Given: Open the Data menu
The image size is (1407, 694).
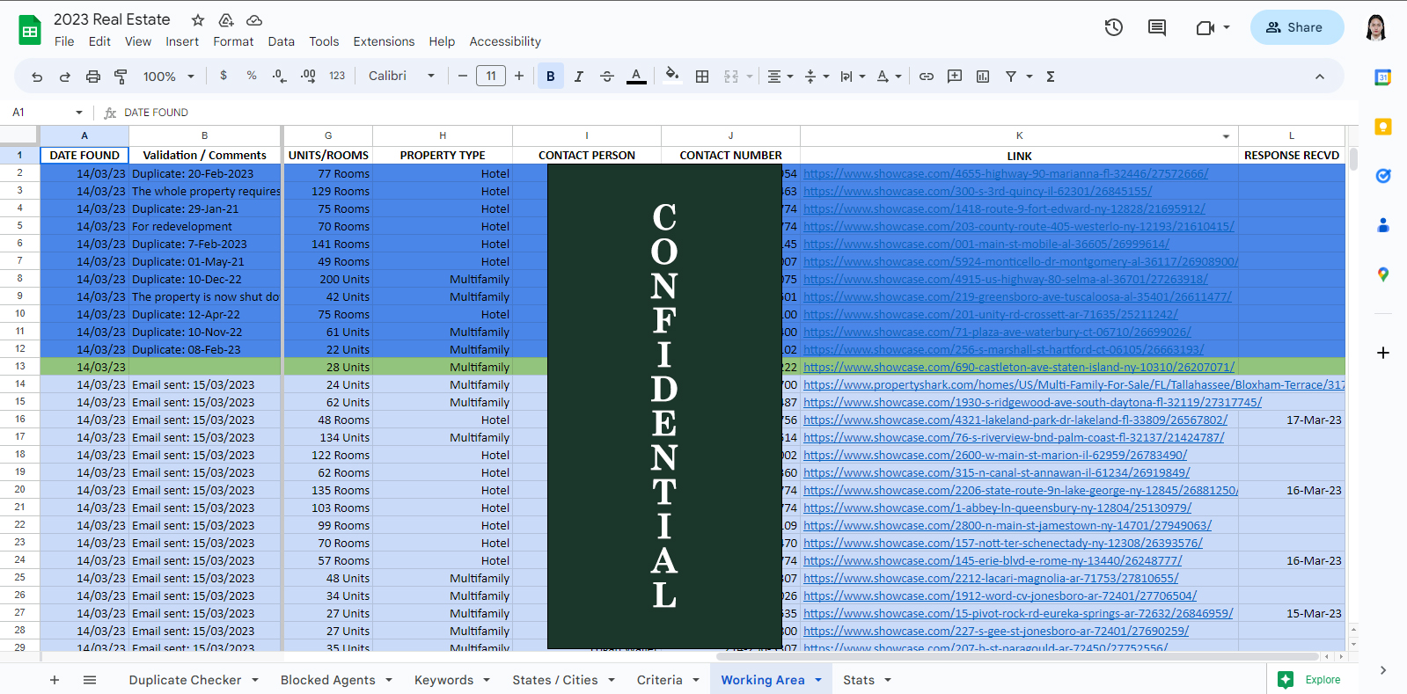Looking at the screenshot, I should coord(282,41).
